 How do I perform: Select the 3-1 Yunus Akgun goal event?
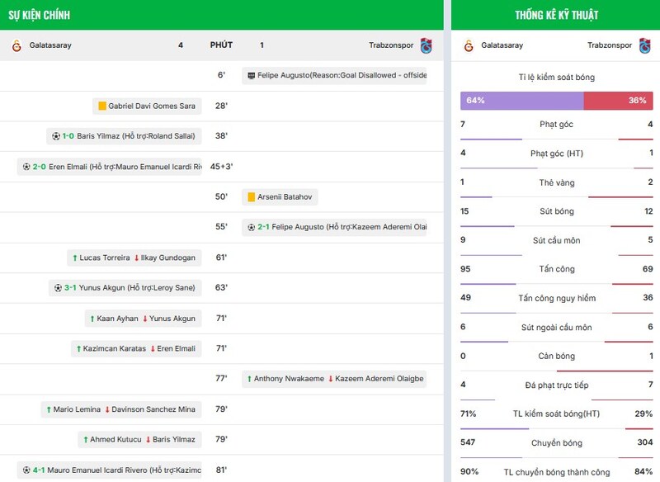pyautogui.click(x=124, y=288)
